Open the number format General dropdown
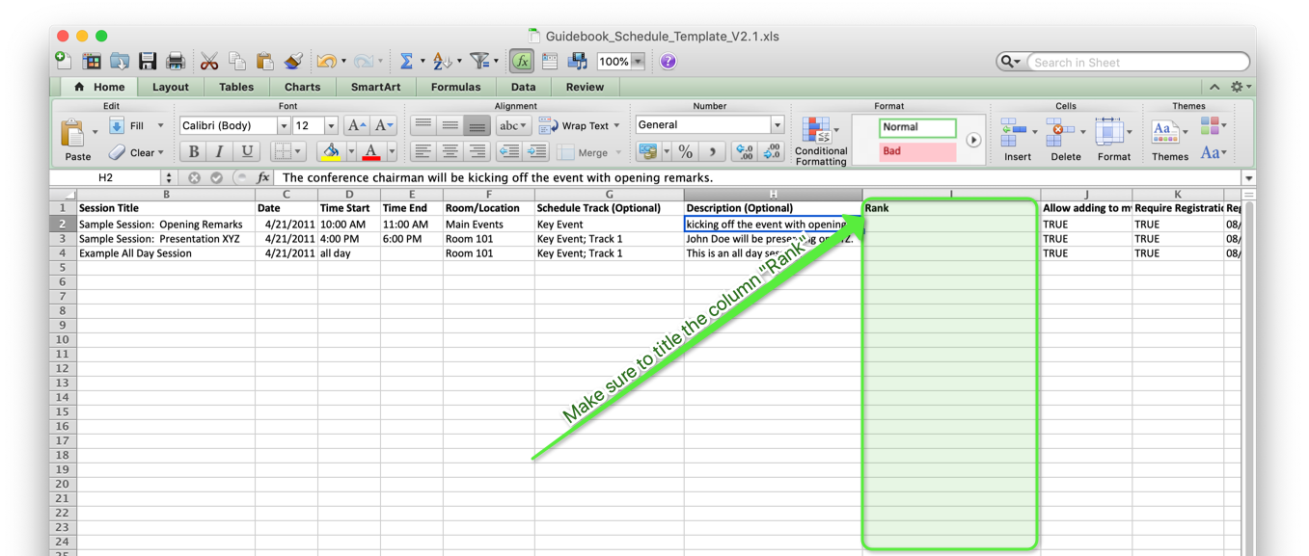 coord(777,125)
